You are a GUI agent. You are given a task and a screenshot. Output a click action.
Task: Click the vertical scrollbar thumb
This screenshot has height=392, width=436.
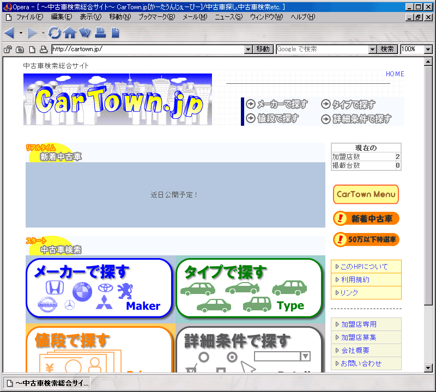428,185
